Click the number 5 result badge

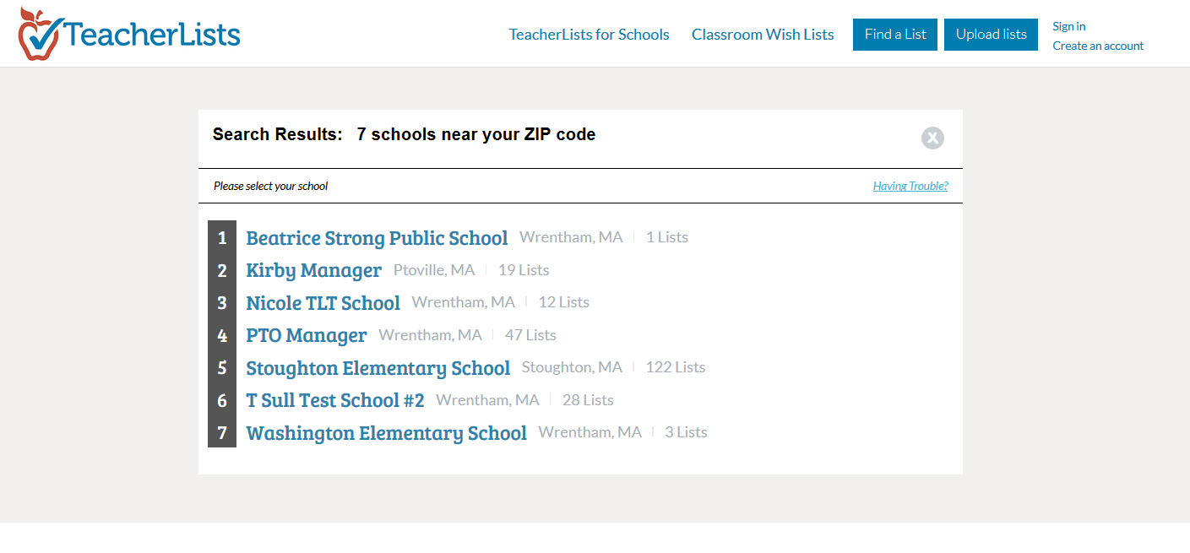pyautogui.click(x=222, y=368)
